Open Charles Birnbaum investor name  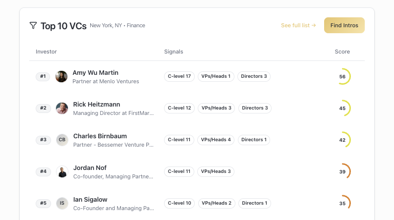[x=100, y=136]
